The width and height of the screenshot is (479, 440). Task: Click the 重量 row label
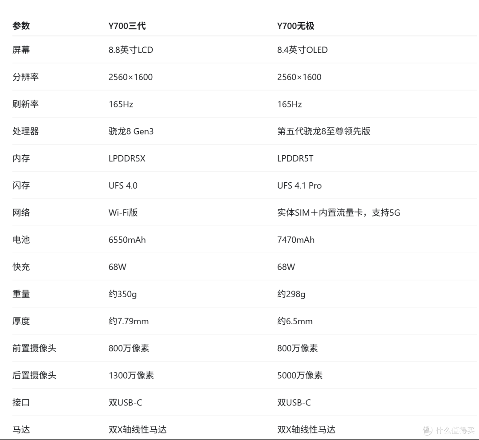point(21,294)
